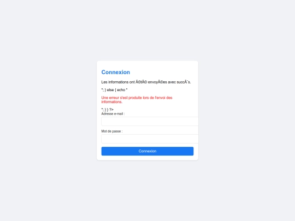Click 'Les informations' at start of success line
The width and height of the screenshot is (295, 221).
pyautogui.click(x=115, y=82)
